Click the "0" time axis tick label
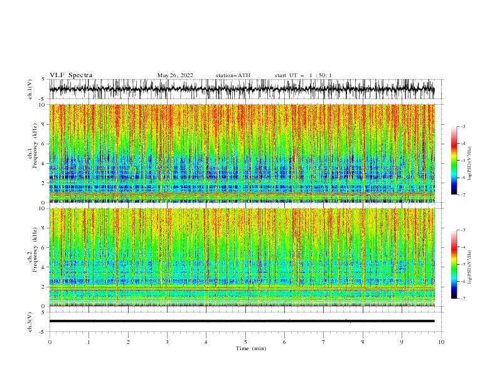The width and height of the screenshot is (497, 384). (50, 342)
